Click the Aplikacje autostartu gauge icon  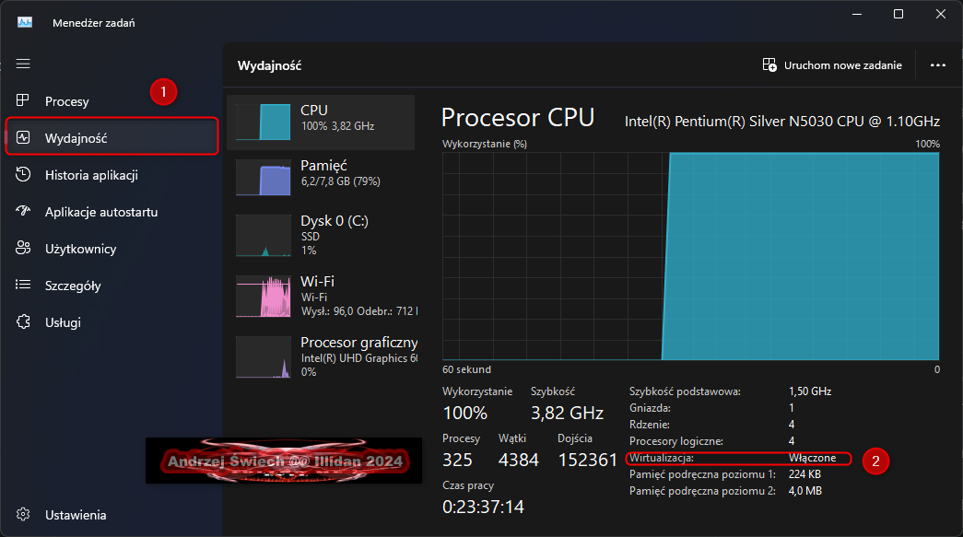pos(23,211)
